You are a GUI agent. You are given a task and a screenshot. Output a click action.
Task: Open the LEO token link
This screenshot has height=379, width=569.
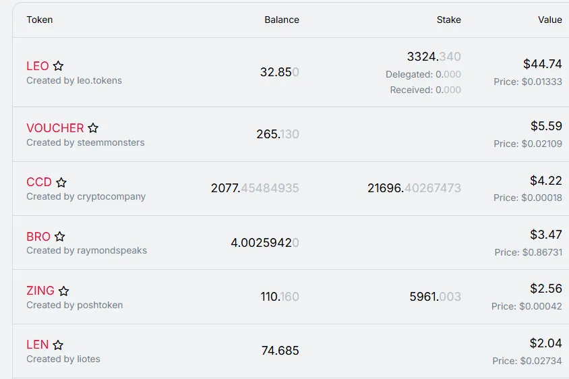(37, 66)
